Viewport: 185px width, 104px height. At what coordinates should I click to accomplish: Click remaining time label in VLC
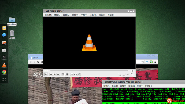132,71
